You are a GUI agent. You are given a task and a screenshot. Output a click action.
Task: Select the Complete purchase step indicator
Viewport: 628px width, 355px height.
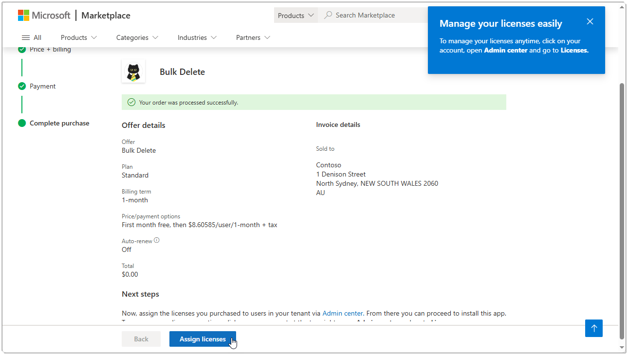[x=22, y=123]
